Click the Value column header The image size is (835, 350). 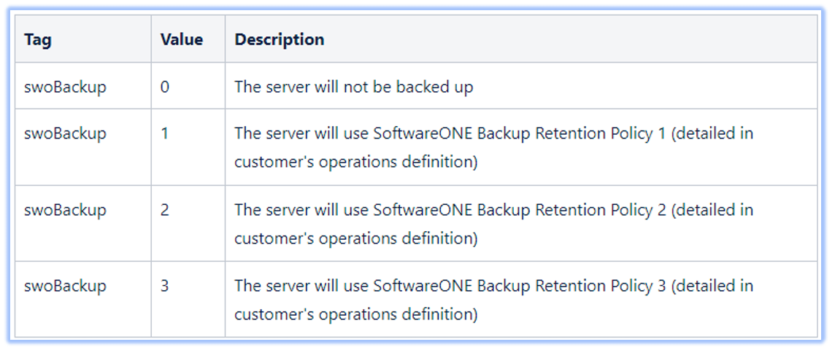pyautogui.click(x=182, y=40)
